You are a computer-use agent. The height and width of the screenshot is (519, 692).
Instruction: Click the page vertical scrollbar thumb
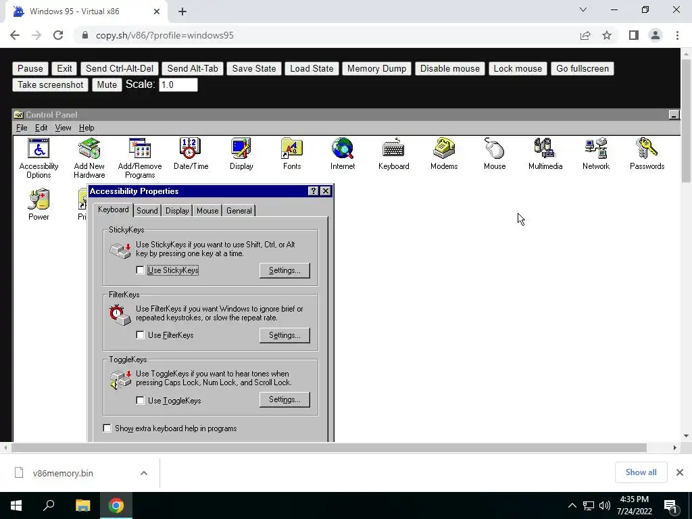click(687, 120)
